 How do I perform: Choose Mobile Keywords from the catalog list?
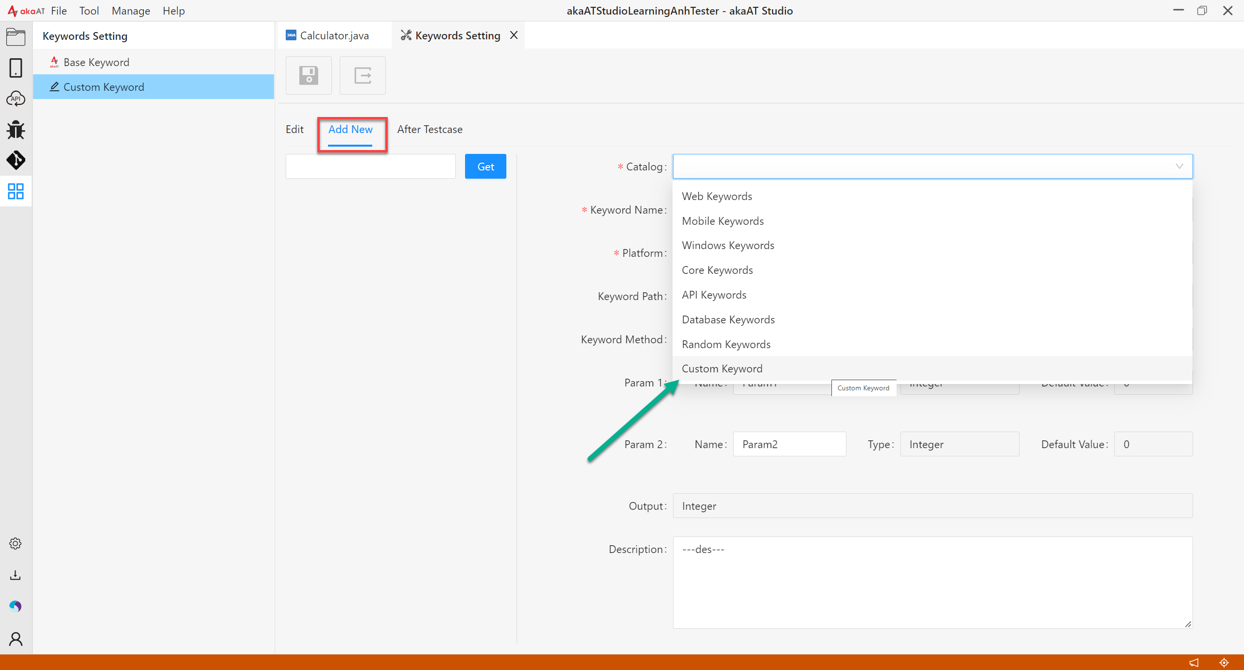(933, 221)
